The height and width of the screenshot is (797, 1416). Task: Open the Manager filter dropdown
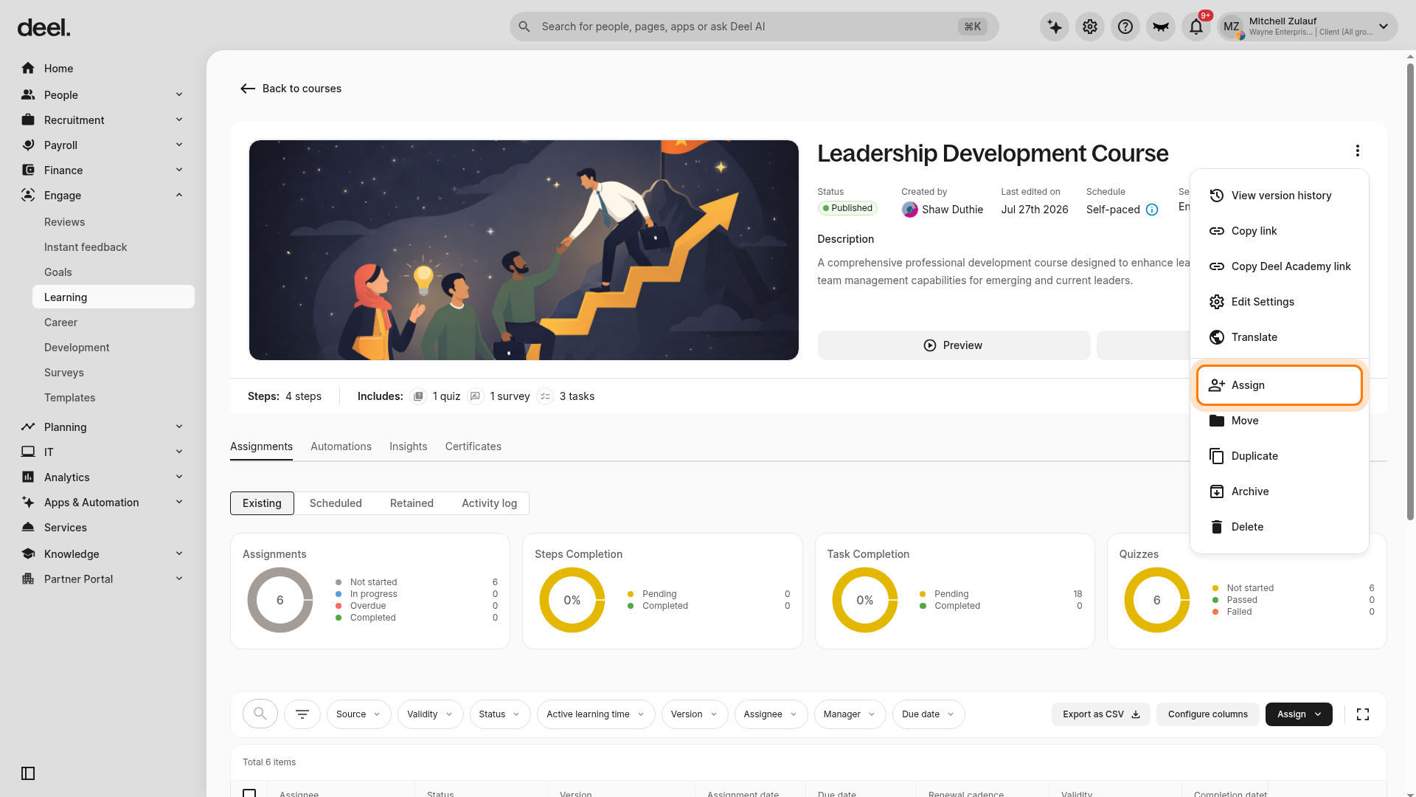click(x=850, y=714)
